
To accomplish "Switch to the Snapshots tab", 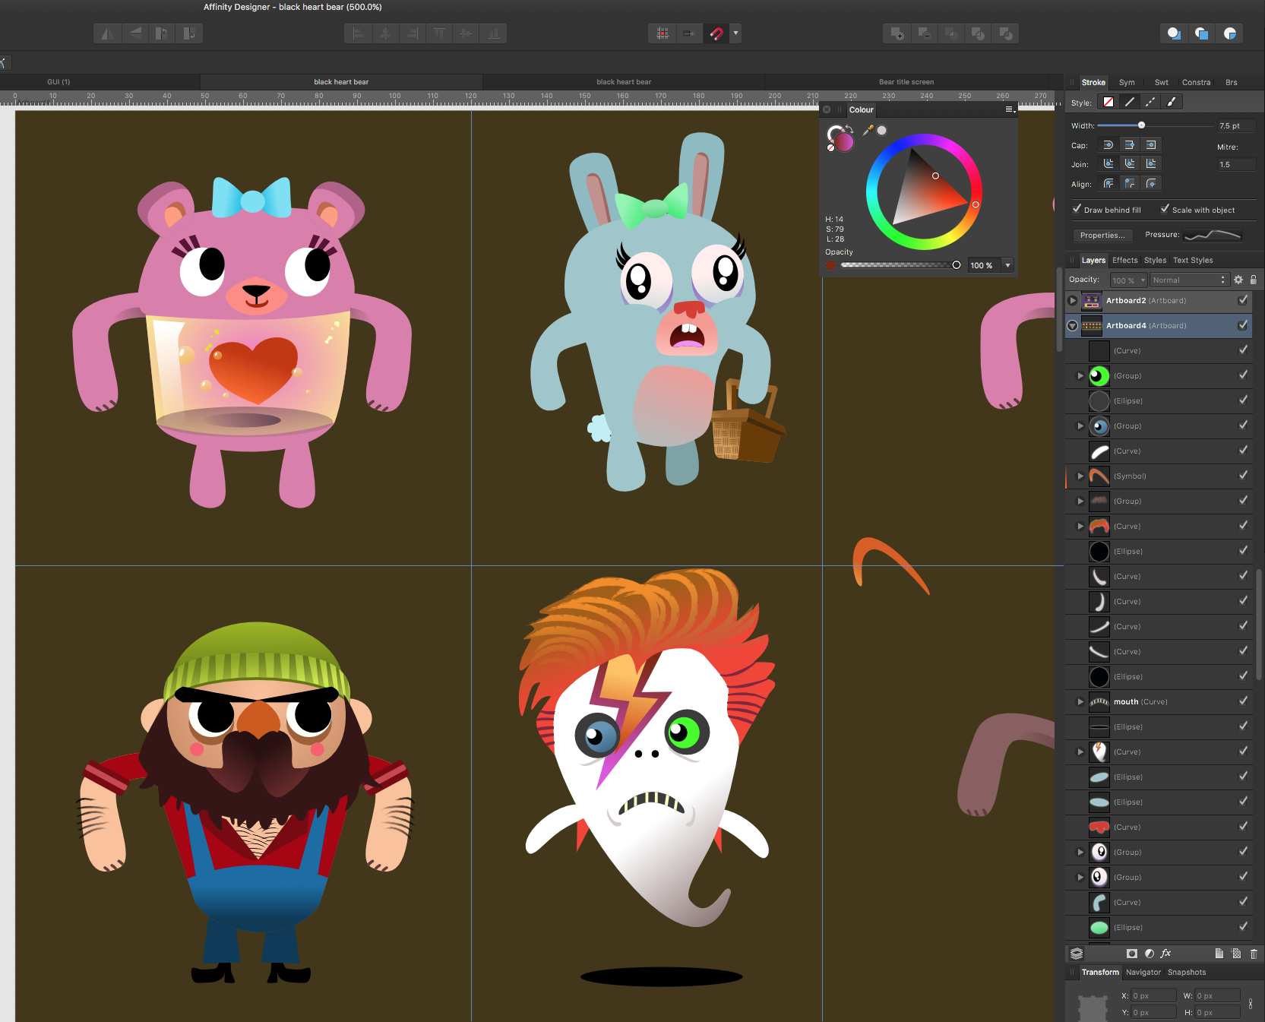I will (1187, 972).
